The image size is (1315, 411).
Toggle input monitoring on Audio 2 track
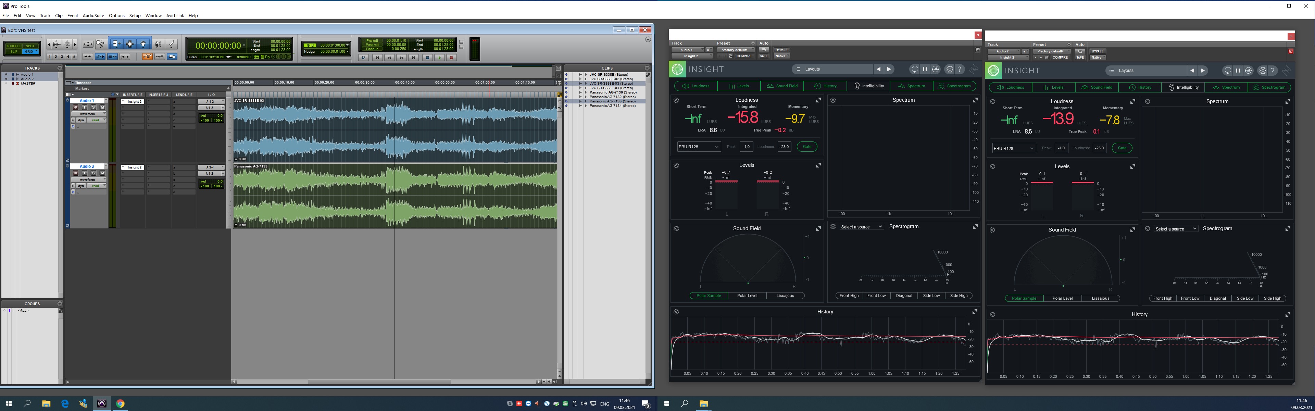[85, 173]
